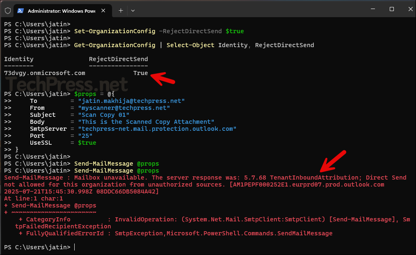
Task: Click the Get-OrganizationConfig command text
Action: point(114,46)
